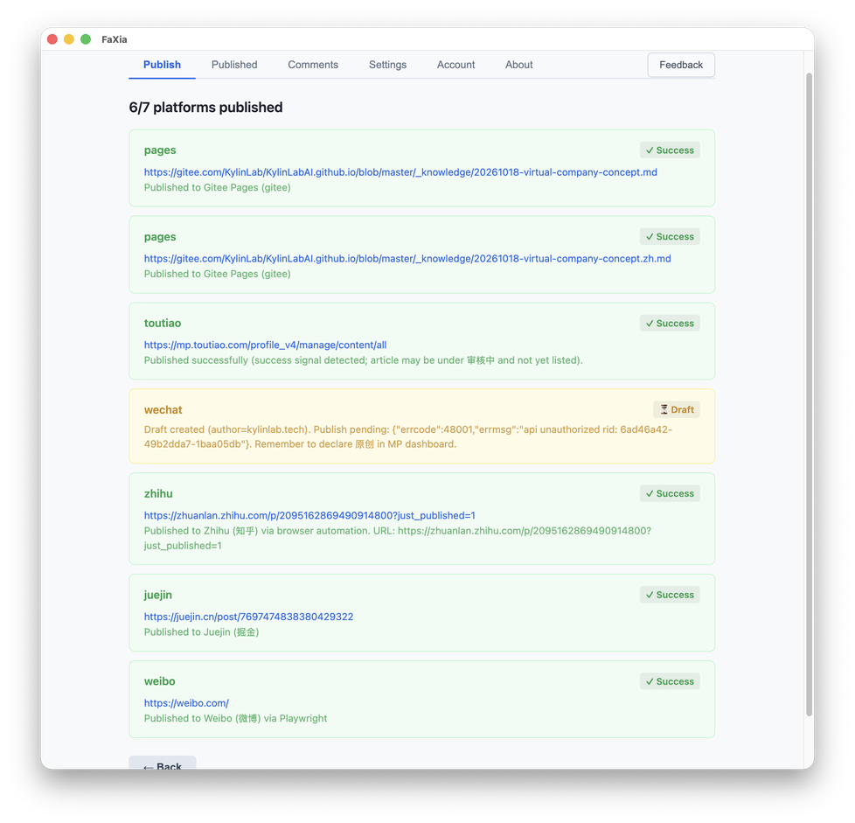855x823 pixels.
Task: Open the zhuanlan.zhihu.com article link
Action: coord(309,515)
